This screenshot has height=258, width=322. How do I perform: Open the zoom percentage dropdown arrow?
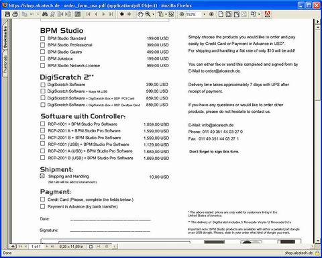pyautogui.click(x=205, y=14)
